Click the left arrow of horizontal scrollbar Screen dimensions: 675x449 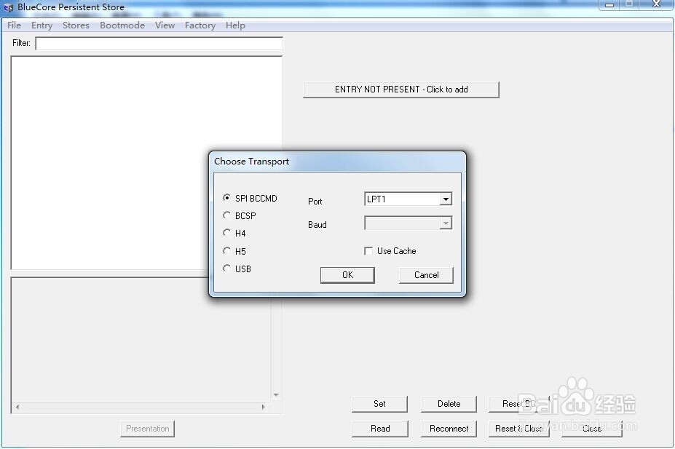17,407
